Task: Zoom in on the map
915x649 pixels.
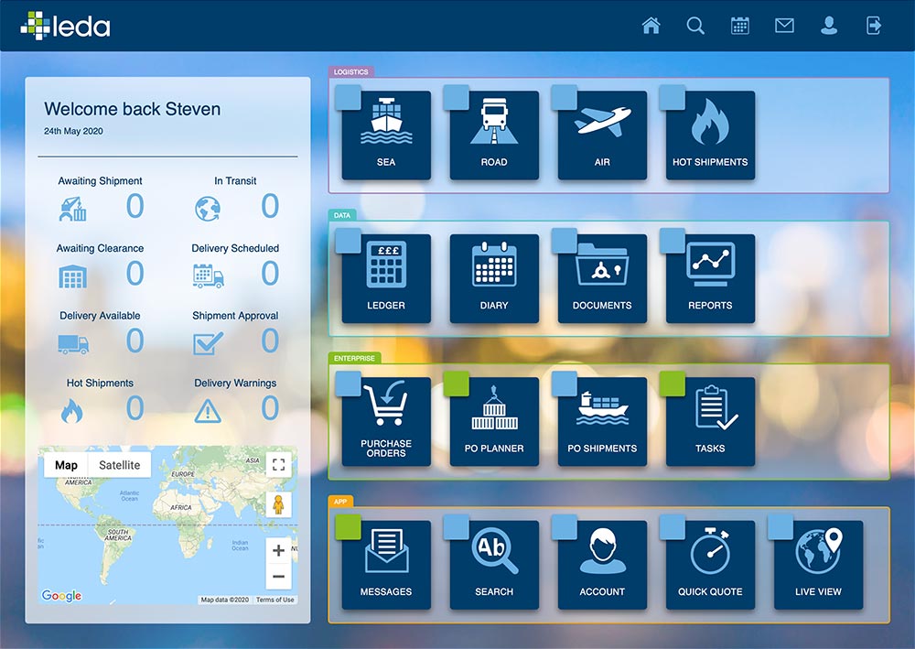Action: [279, 551]
